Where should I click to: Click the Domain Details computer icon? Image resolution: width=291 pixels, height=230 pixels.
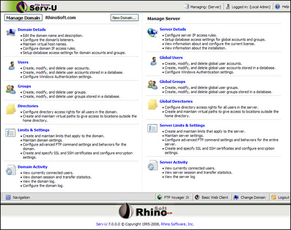tap(11, 33)
